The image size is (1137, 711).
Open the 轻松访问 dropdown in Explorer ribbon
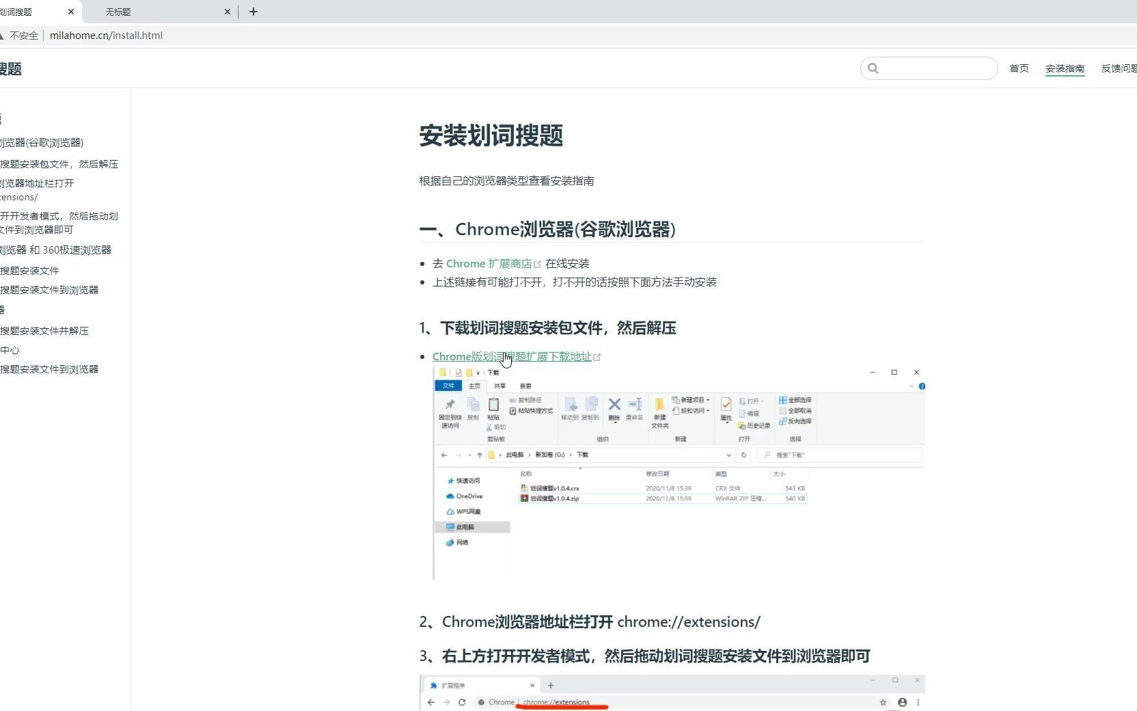coord(691,411)
